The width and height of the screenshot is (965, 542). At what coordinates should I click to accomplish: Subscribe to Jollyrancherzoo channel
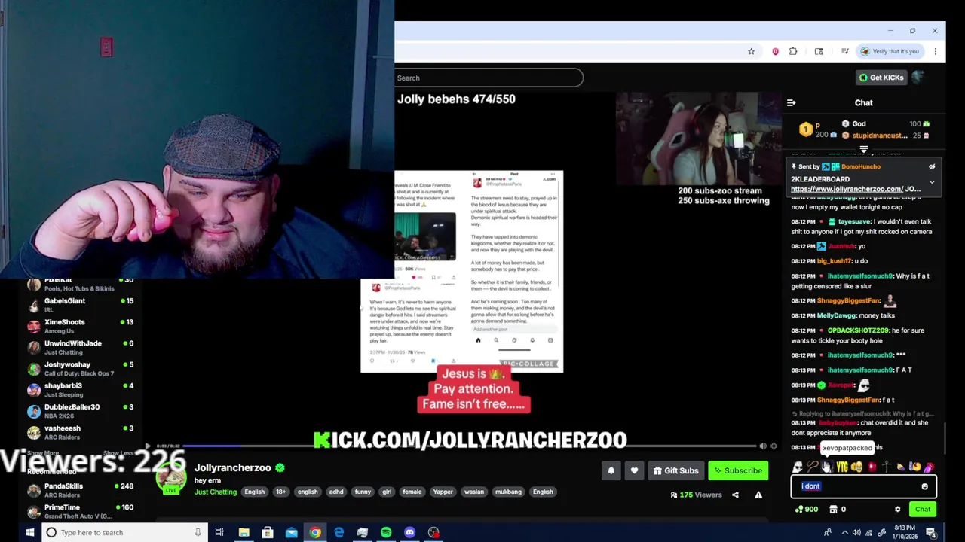coord(738,470)
